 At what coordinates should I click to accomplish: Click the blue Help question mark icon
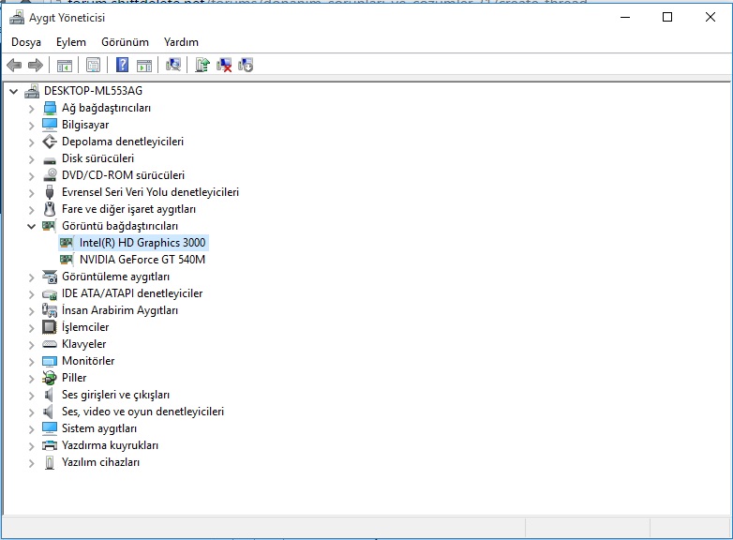point(122,65)
